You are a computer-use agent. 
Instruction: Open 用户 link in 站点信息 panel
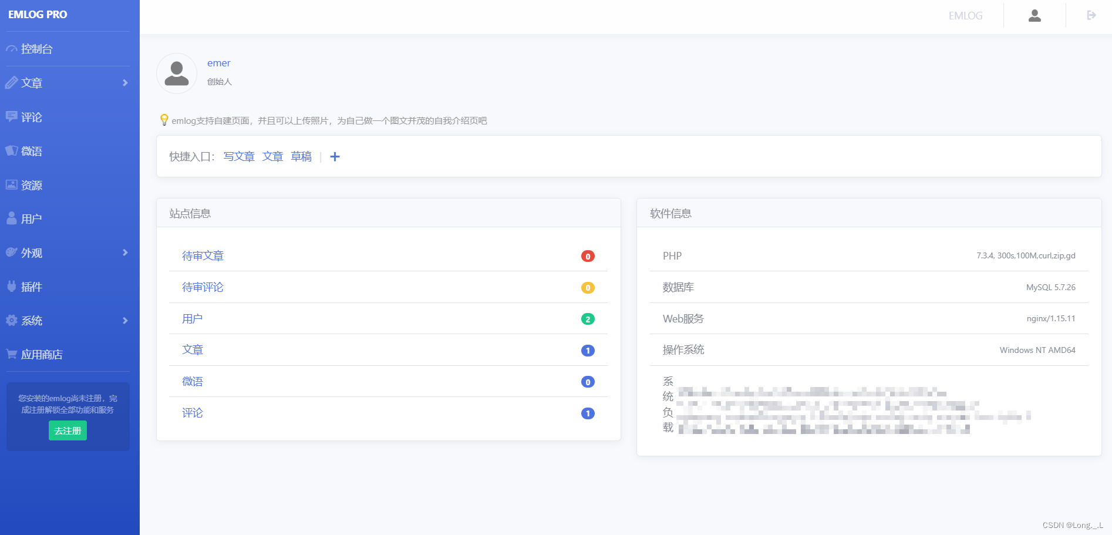[192, 319]
